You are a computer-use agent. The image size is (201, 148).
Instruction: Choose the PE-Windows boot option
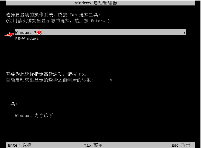coord(27,39)
